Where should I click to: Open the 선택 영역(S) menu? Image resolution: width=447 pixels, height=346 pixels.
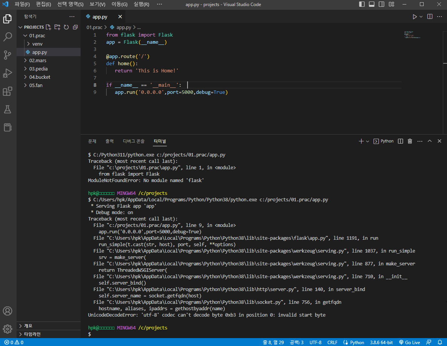click(70, 4)
